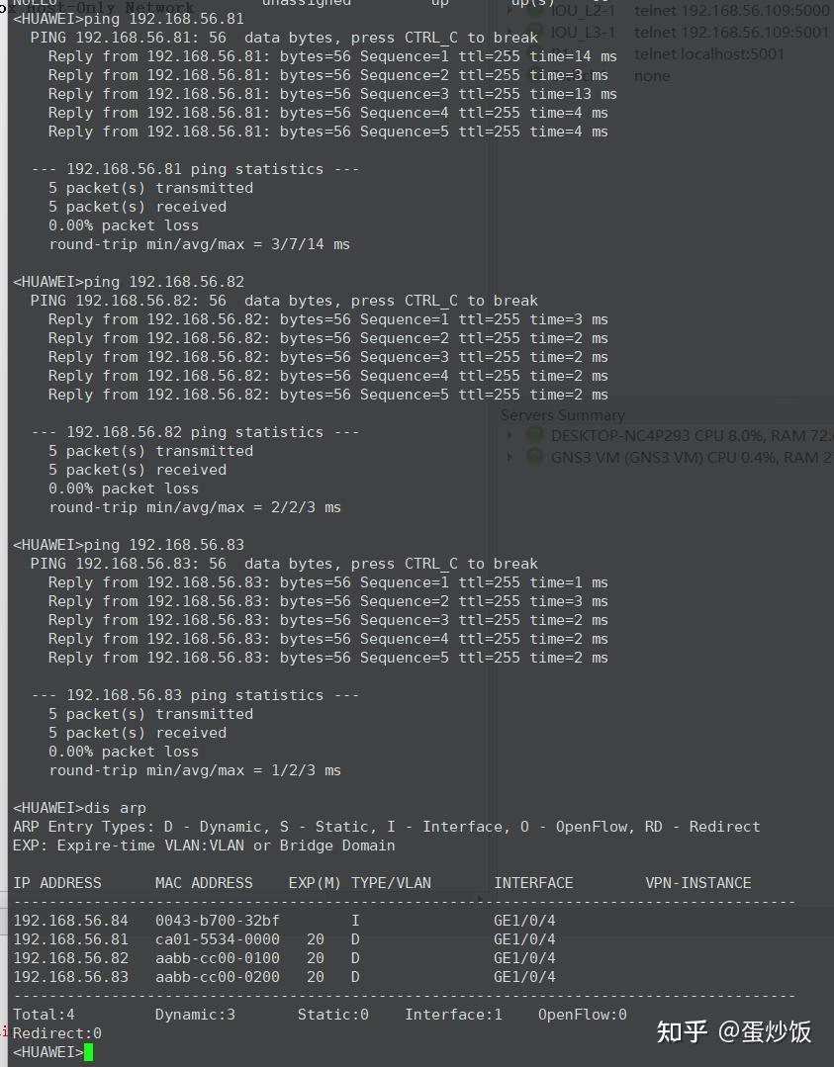This screenshot has height=1067, width=834.
Task: Click the IOU_L2-1 node status icon
Action: (x=535, y=11)
